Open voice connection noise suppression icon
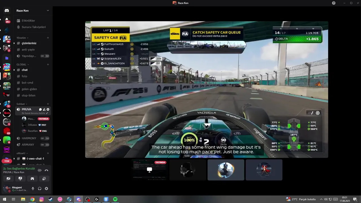Screen dimensions: 361x203 point(40,170)
